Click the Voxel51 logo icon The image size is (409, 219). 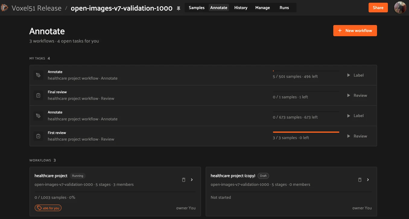4,8
